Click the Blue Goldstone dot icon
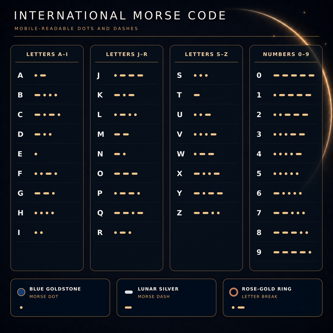Viewport: 333px width, 333px height. pyautogui.click(x=21, y=292)
